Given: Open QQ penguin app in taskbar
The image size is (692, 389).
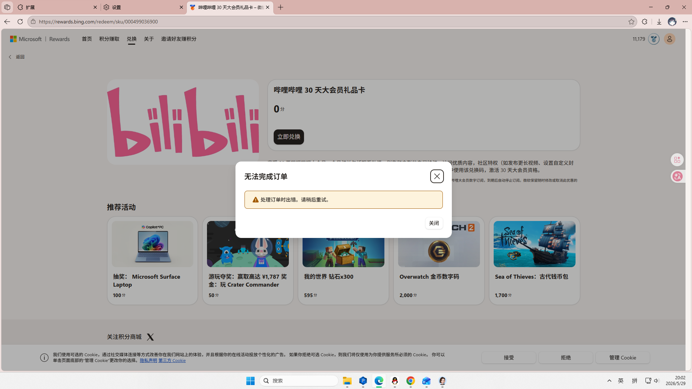Looking at the screenshot, I should [395, 381].
